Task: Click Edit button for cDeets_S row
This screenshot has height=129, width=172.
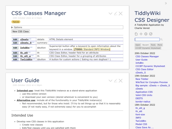Action: 15,43
